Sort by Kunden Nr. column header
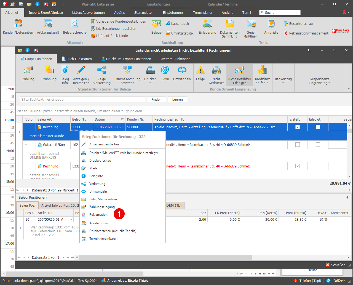 point(139,119)
